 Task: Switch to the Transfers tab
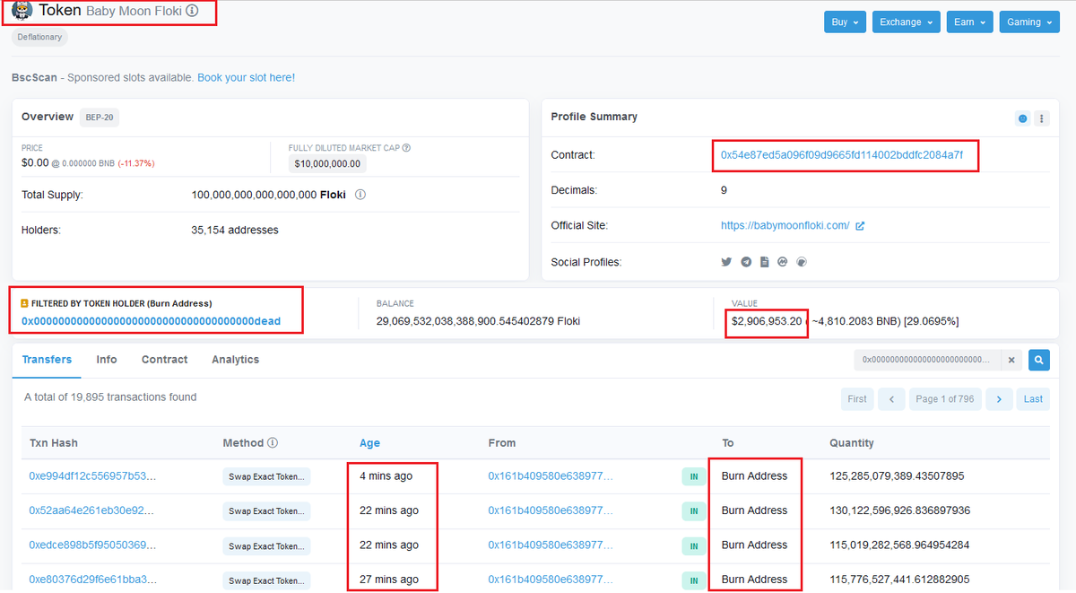pos(47,360)
